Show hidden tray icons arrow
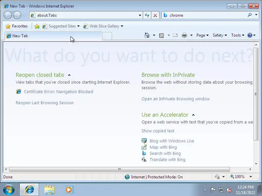This screenshot has width=262, height=196. 205,190
